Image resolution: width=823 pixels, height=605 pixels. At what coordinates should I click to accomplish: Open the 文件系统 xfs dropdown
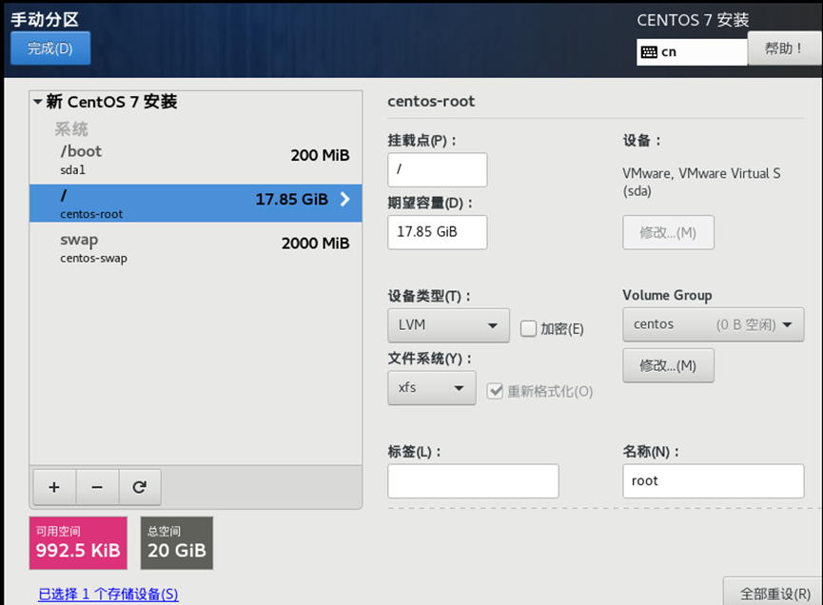(x=431, y=388)
